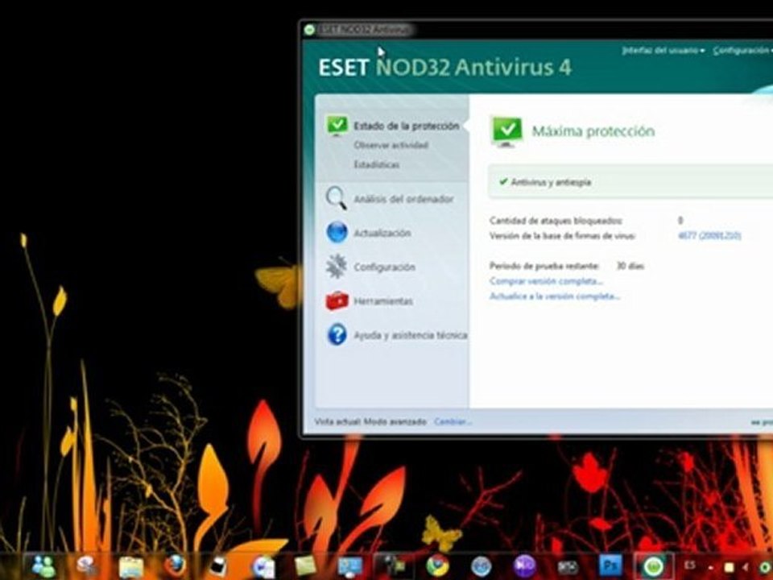Click the ES language indicator in tray
This screenshot has width=773, height=580.
[690, 565]
